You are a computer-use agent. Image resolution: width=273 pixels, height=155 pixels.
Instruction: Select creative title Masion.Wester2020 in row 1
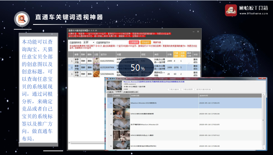click(143, 103)
